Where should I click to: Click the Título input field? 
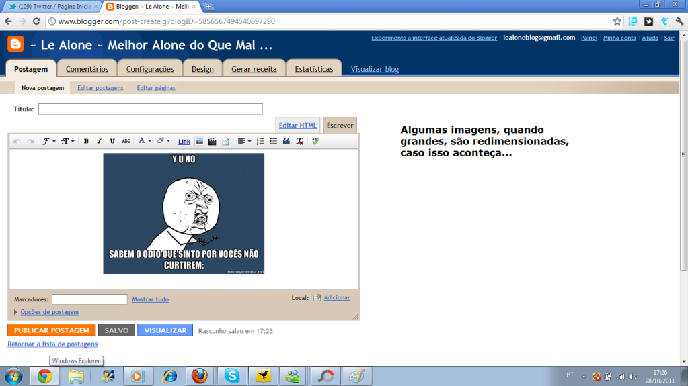coord(150,109)
